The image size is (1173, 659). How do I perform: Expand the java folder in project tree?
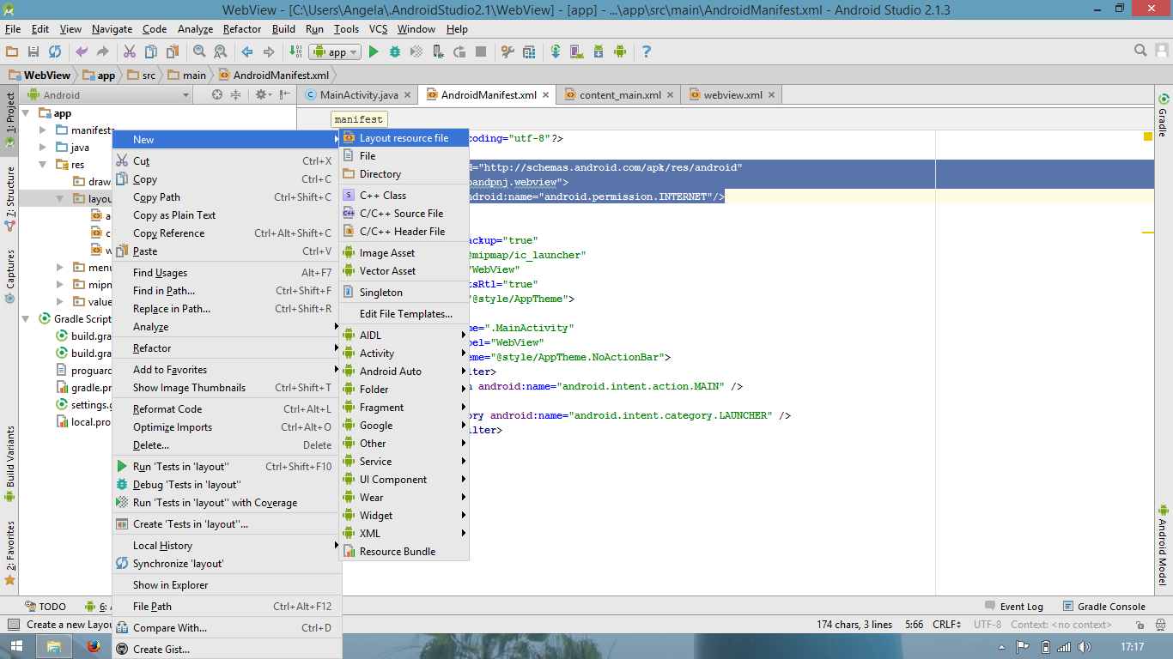(44, 148)
